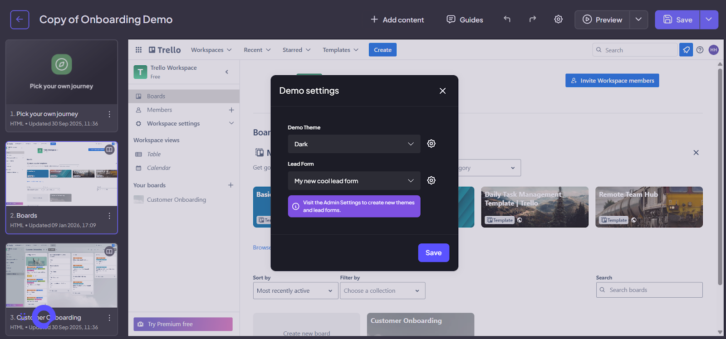Viewport: 726px width, 339px height.
Task: Click Add content button
Action: click(397, 19)
